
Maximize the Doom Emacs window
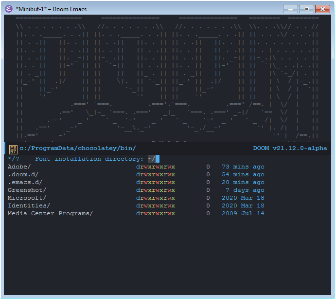point(306,9)
